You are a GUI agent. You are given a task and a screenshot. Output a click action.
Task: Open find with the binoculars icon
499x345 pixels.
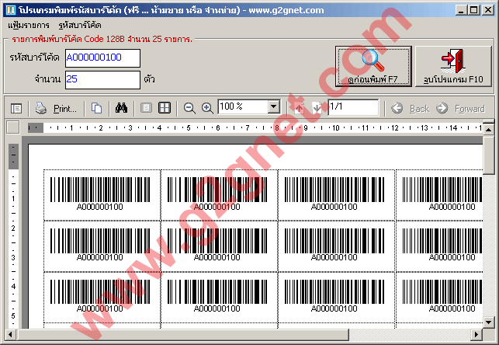click(121, 108)
